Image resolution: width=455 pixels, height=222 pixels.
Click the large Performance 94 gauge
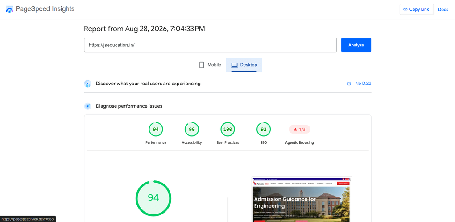[153, 198]
